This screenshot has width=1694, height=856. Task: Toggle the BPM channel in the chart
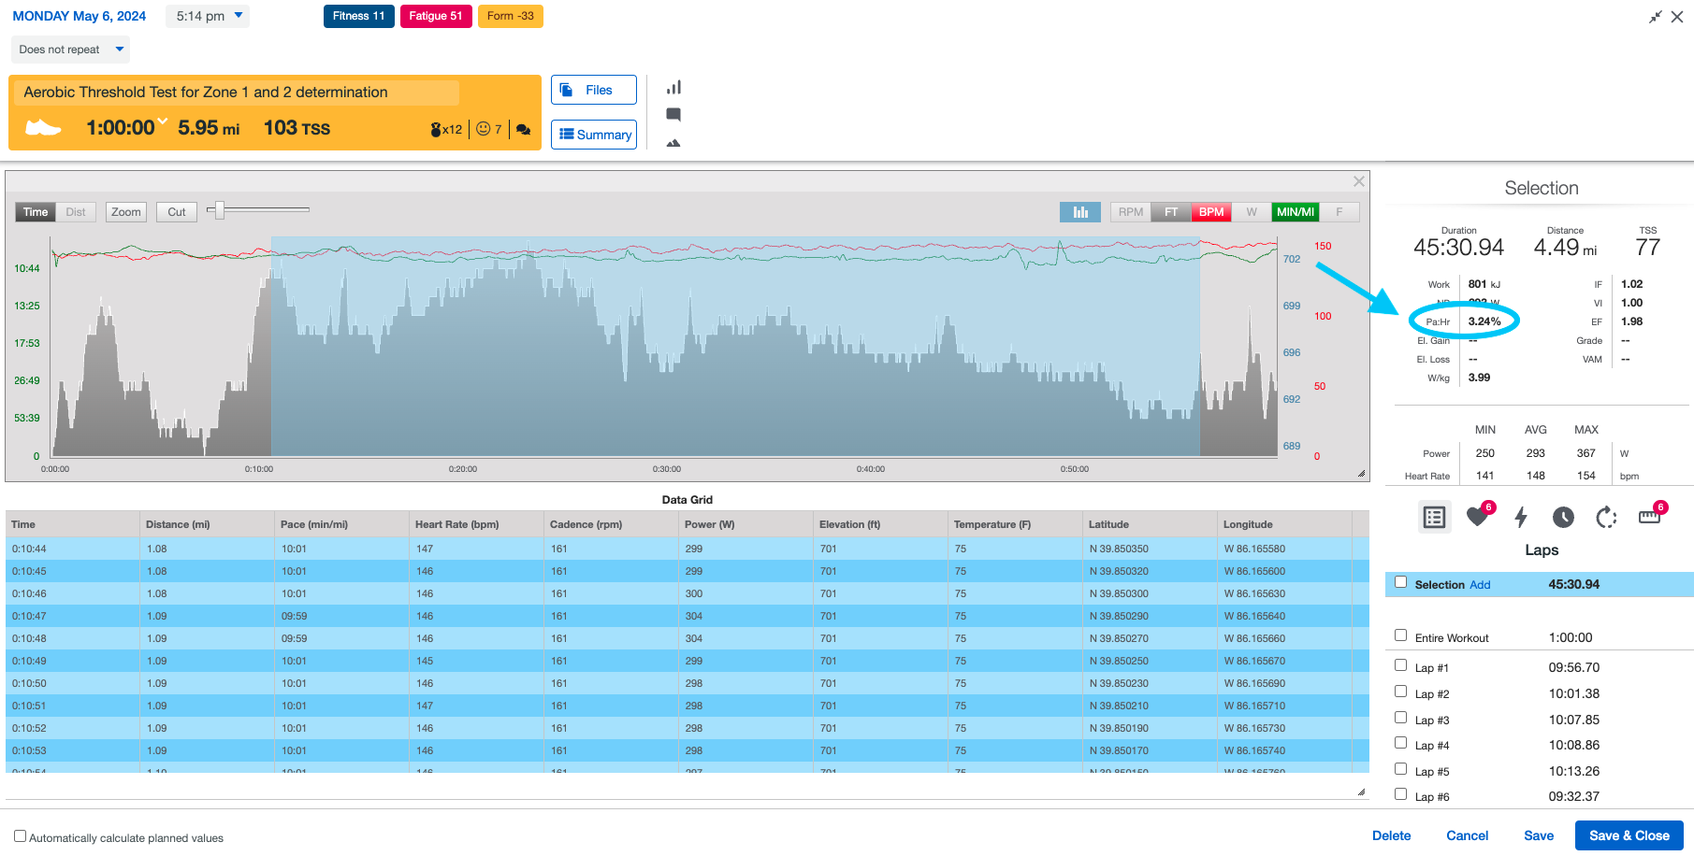tap(1210, 211)
